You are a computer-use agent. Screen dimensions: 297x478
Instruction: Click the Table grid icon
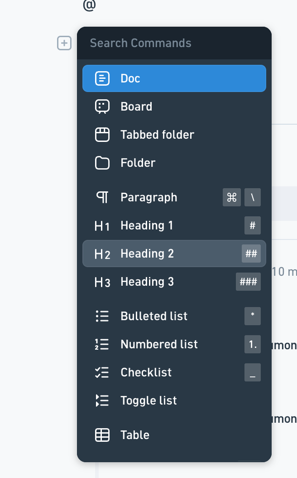coord(102,435)
